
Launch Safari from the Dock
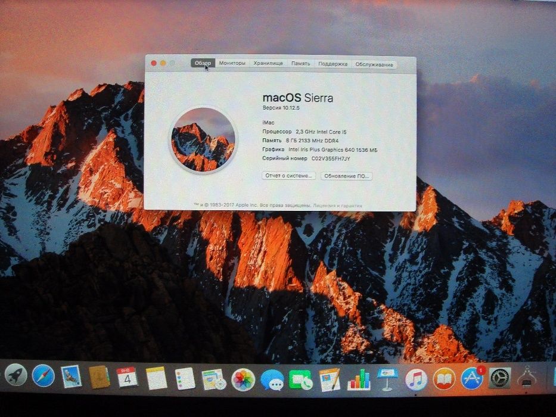pos(44,376)
